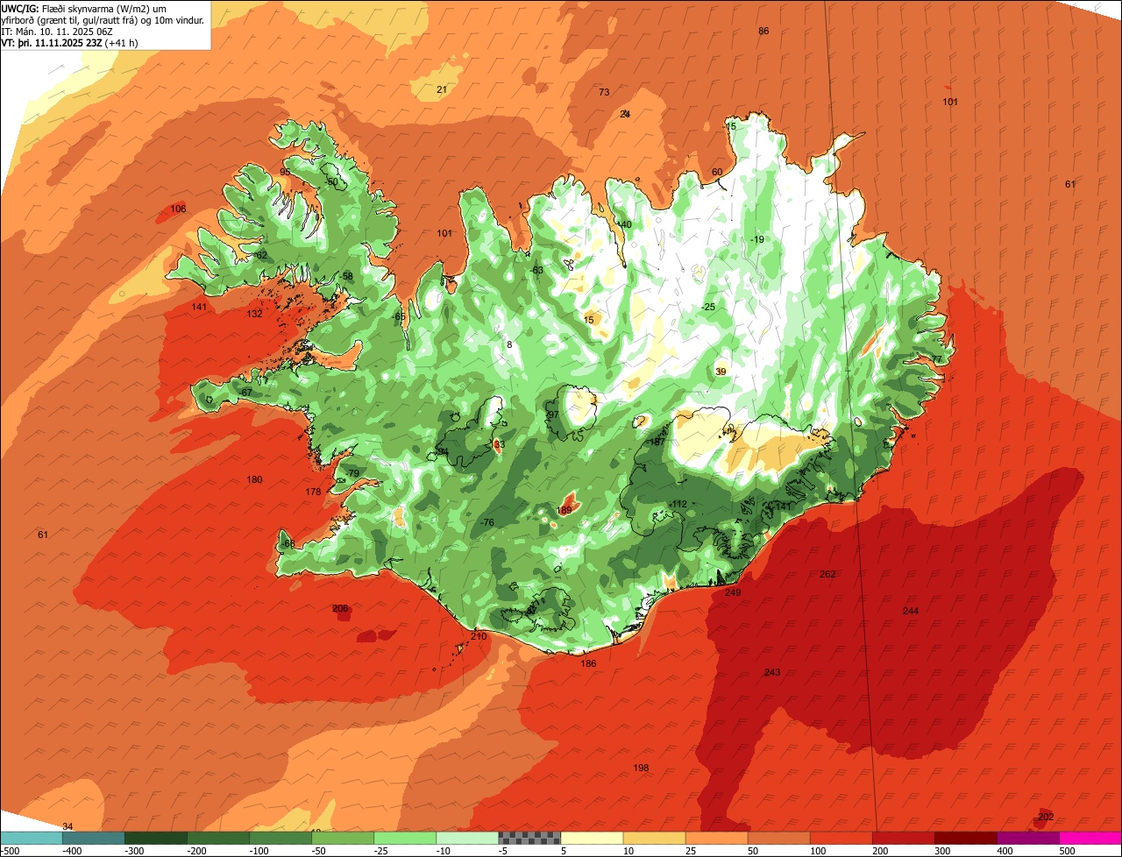Image resolution: width=1122 pixels, height=857 pixels.
Task: Click the 206 value southwest of Iceland
Action: click(341, 609)
